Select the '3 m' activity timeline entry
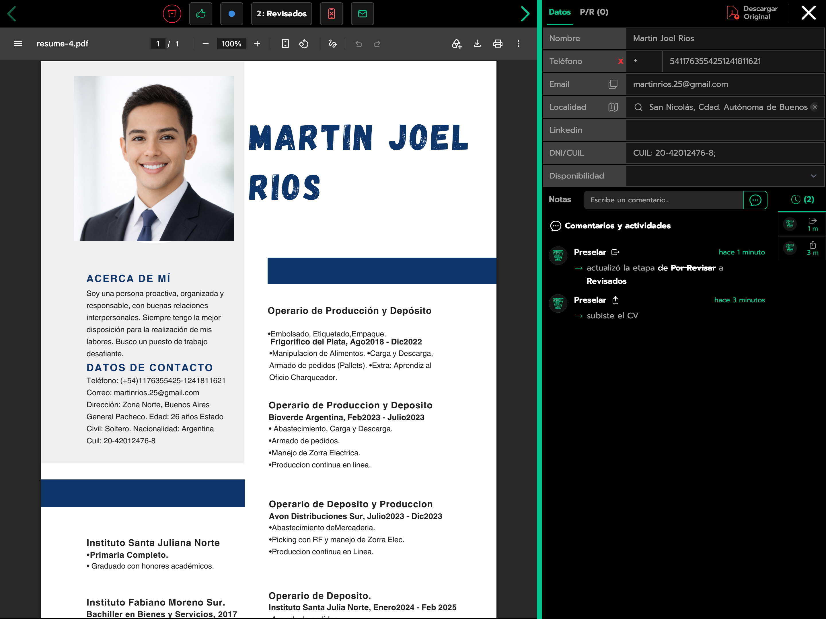The image size is (826, 619). tap(802, 248)
